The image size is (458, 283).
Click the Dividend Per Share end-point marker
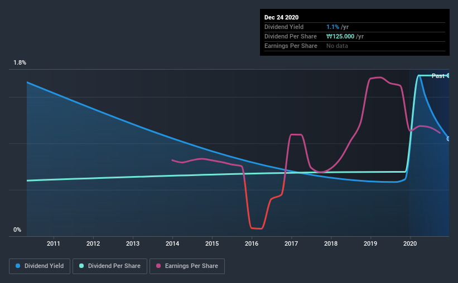coord(448,76)
